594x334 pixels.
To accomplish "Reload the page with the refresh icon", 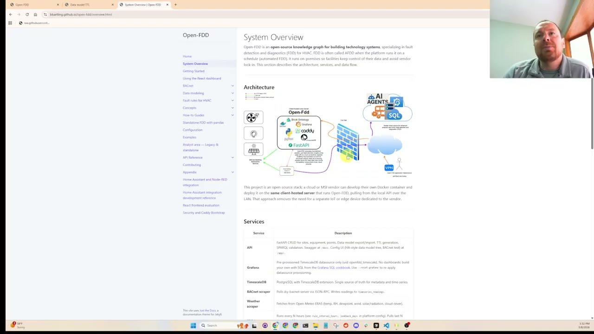I will pyautogui.click(x=27, y=14).
